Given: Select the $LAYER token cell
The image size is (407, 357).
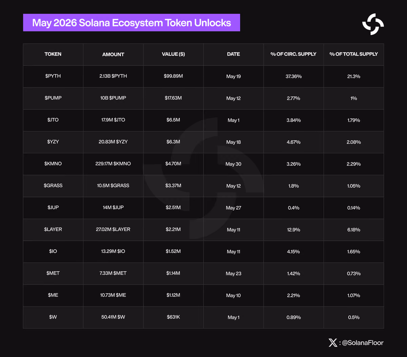Looking at the screenshot, I should click(x=53, y=229).
